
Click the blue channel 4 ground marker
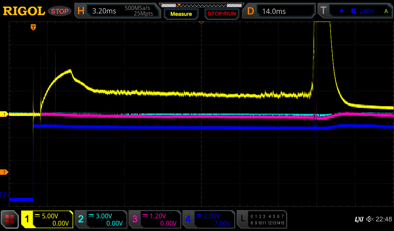pos(4,195)
